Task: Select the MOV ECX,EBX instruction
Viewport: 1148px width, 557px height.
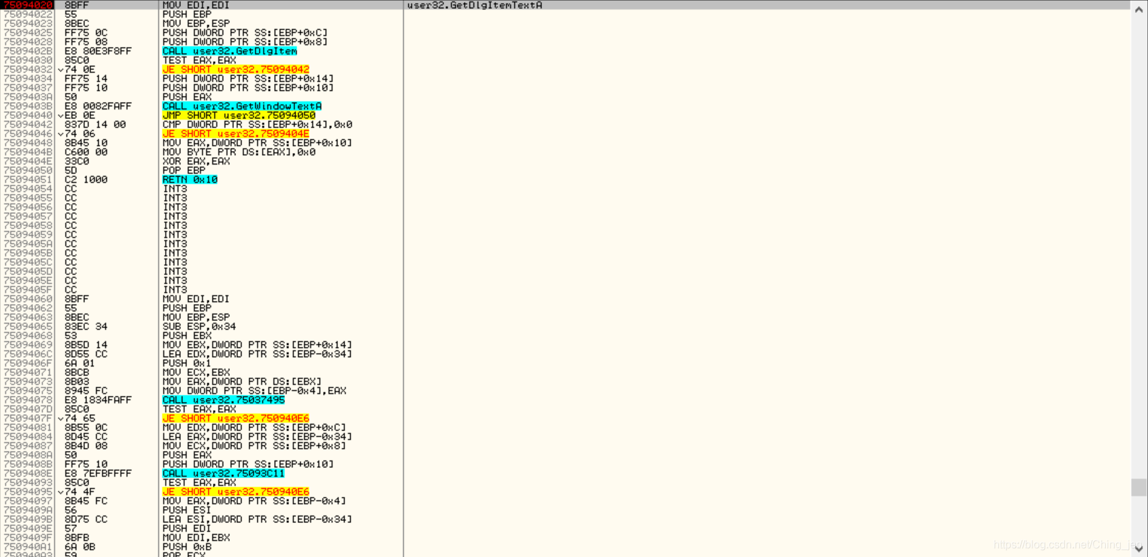Action: click(196, 373)
